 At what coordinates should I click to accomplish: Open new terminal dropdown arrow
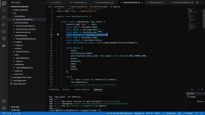click(195, 89)
